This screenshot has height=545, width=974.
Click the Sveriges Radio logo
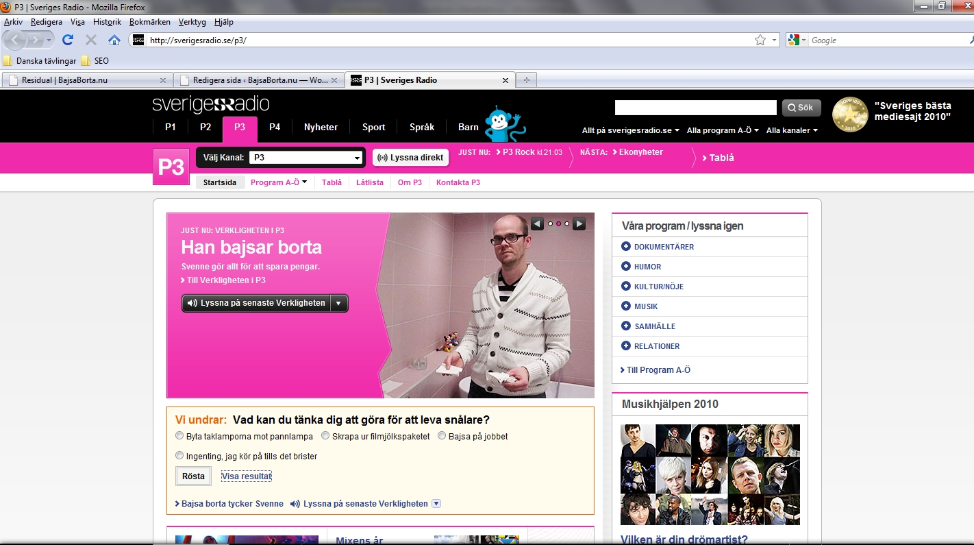[x=211, y=104]
